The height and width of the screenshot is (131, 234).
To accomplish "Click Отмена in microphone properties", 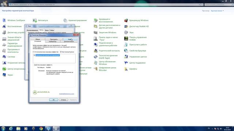I will click(x=63, y=100).
